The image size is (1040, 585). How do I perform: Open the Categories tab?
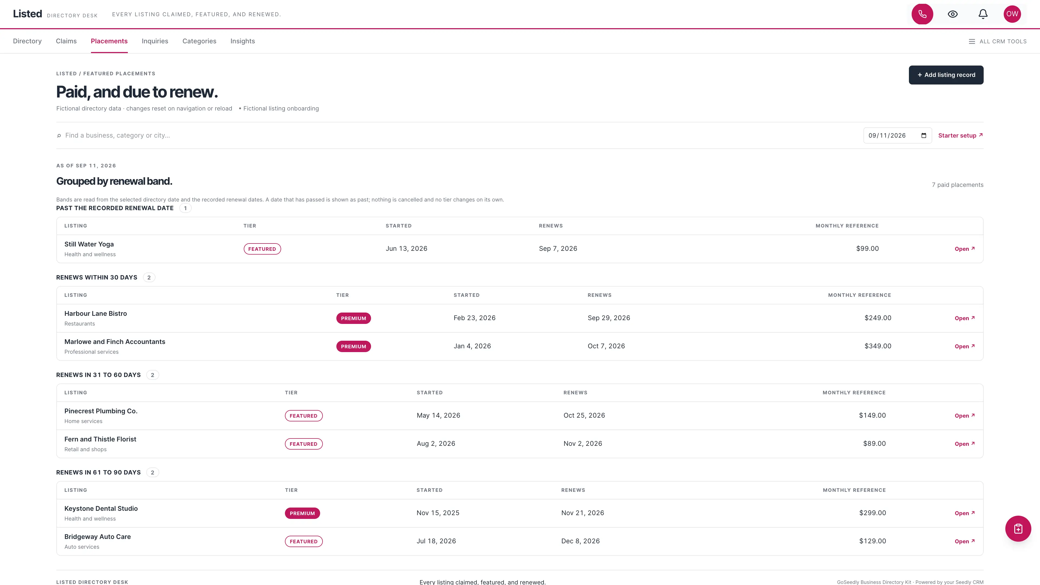[199, 41]
